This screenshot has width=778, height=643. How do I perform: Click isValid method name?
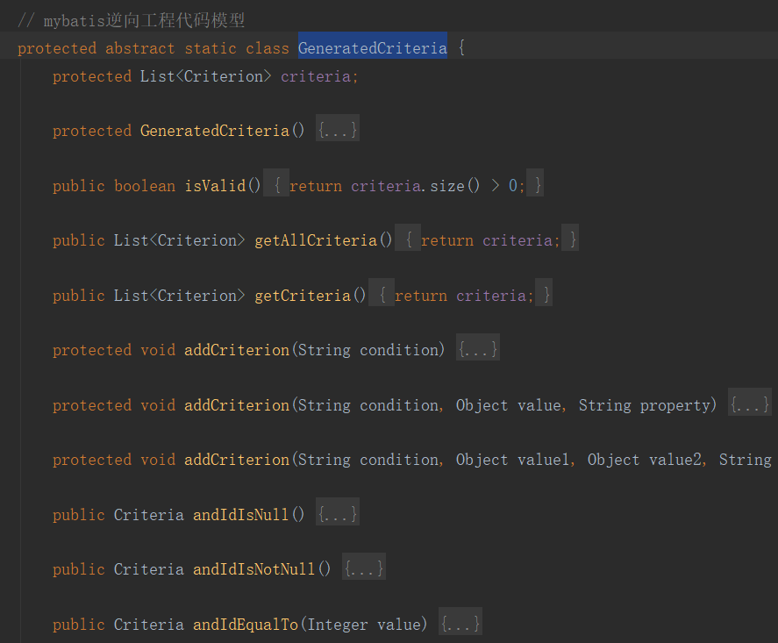point(216,186)
